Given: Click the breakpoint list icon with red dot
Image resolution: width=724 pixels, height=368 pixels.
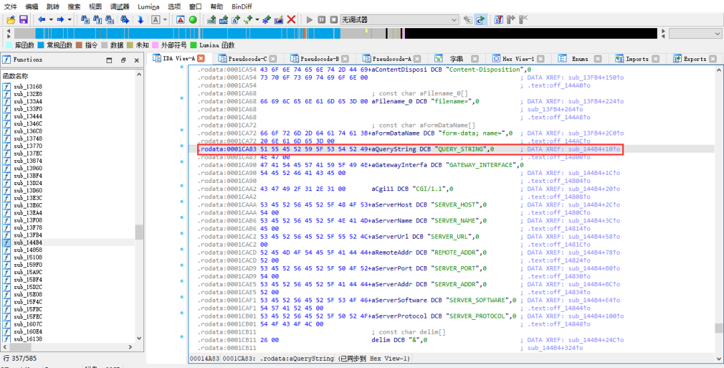Looking at the screenshot, I should (499, 20).
